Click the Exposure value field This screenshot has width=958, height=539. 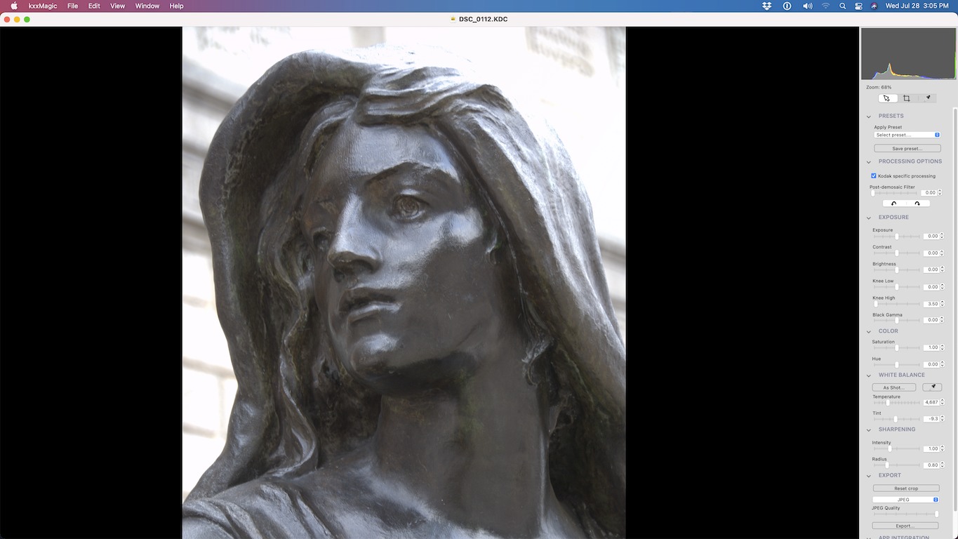tap(931, 237)
